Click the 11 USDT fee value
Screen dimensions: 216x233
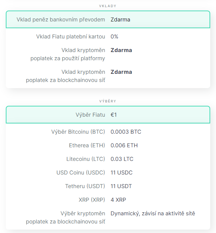tap(121, 186)
